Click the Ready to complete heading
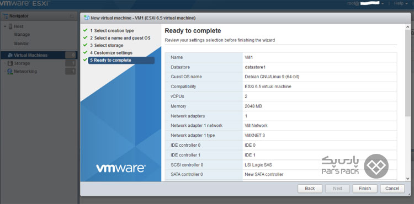 (193, 31)
